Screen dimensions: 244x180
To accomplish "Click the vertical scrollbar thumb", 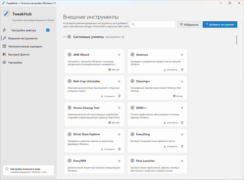I will (x=237, y=40).
